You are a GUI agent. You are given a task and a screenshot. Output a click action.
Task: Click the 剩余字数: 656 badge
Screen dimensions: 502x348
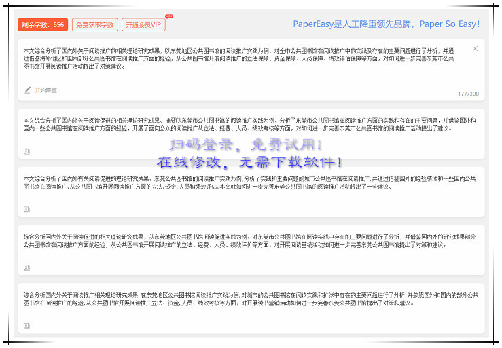click(x=43, y=24)
